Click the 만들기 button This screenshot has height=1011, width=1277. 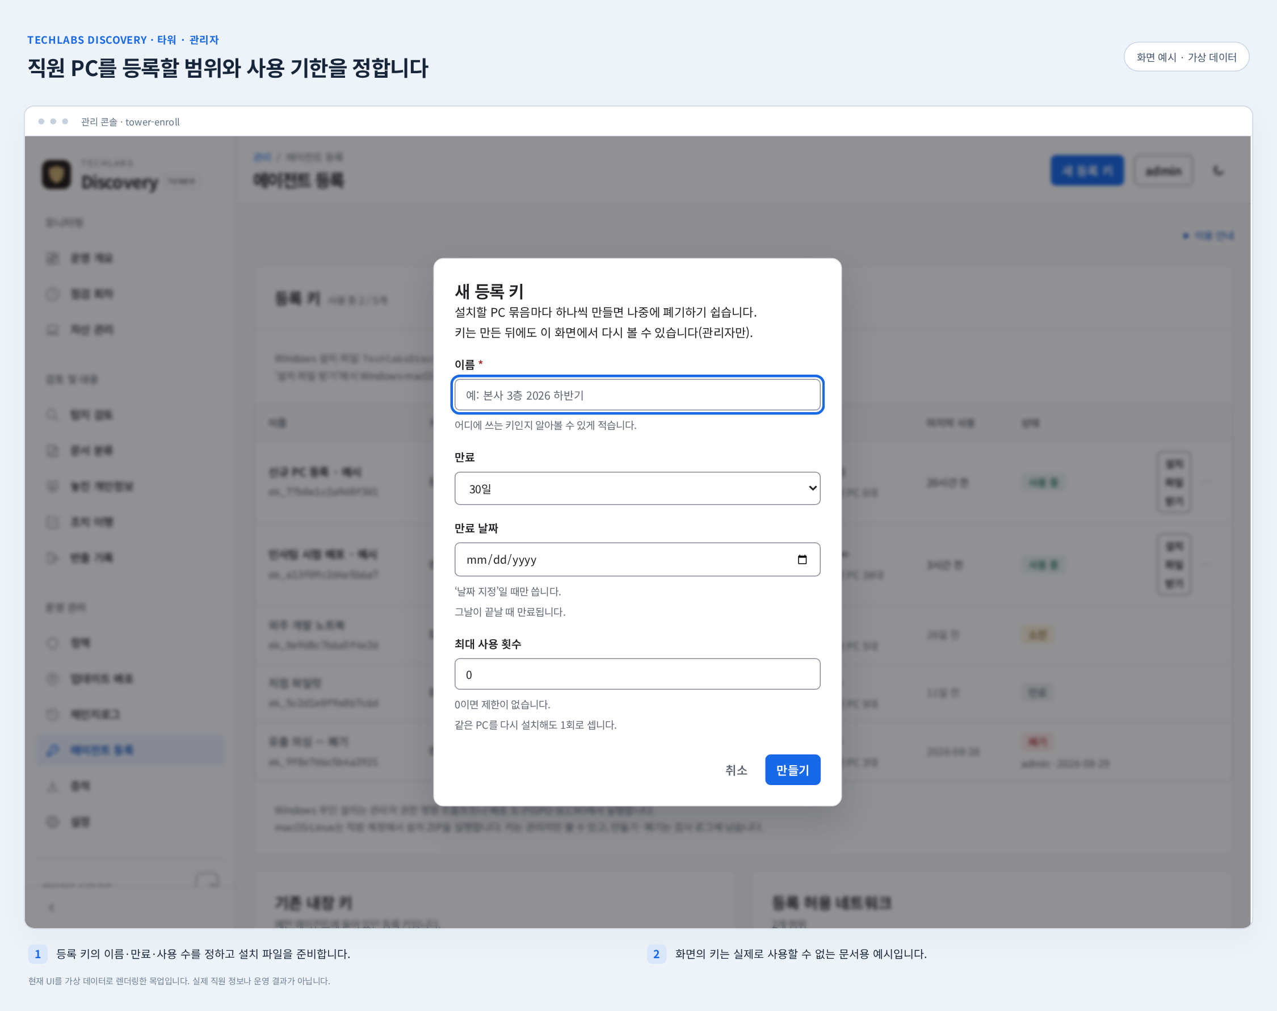[x=792, y=770]
